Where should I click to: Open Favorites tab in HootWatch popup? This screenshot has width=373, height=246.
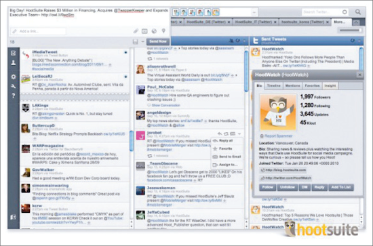point(312,85)
